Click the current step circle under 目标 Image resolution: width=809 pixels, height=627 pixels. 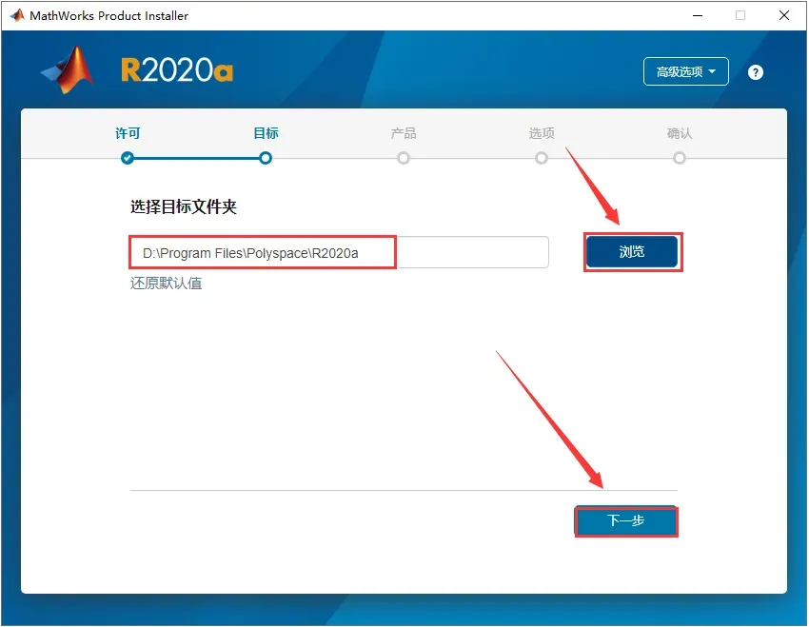(266, 158)
